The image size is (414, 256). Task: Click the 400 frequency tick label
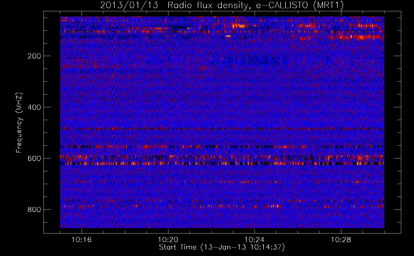tap(34, 107)
